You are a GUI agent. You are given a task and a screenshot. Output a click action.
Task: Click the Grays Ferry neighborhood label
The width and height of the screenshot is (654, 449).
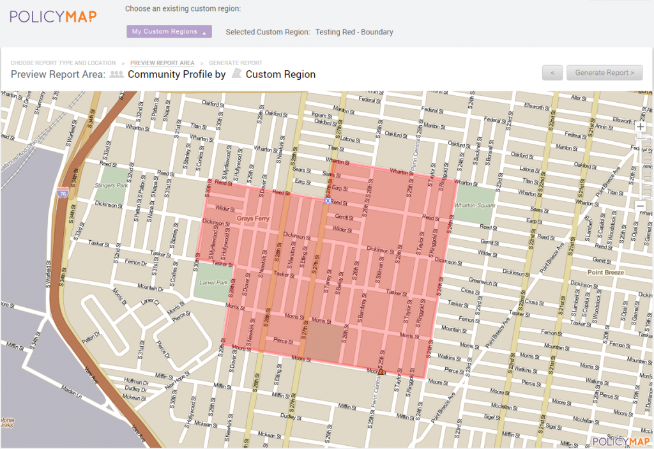tap(253, 218)
